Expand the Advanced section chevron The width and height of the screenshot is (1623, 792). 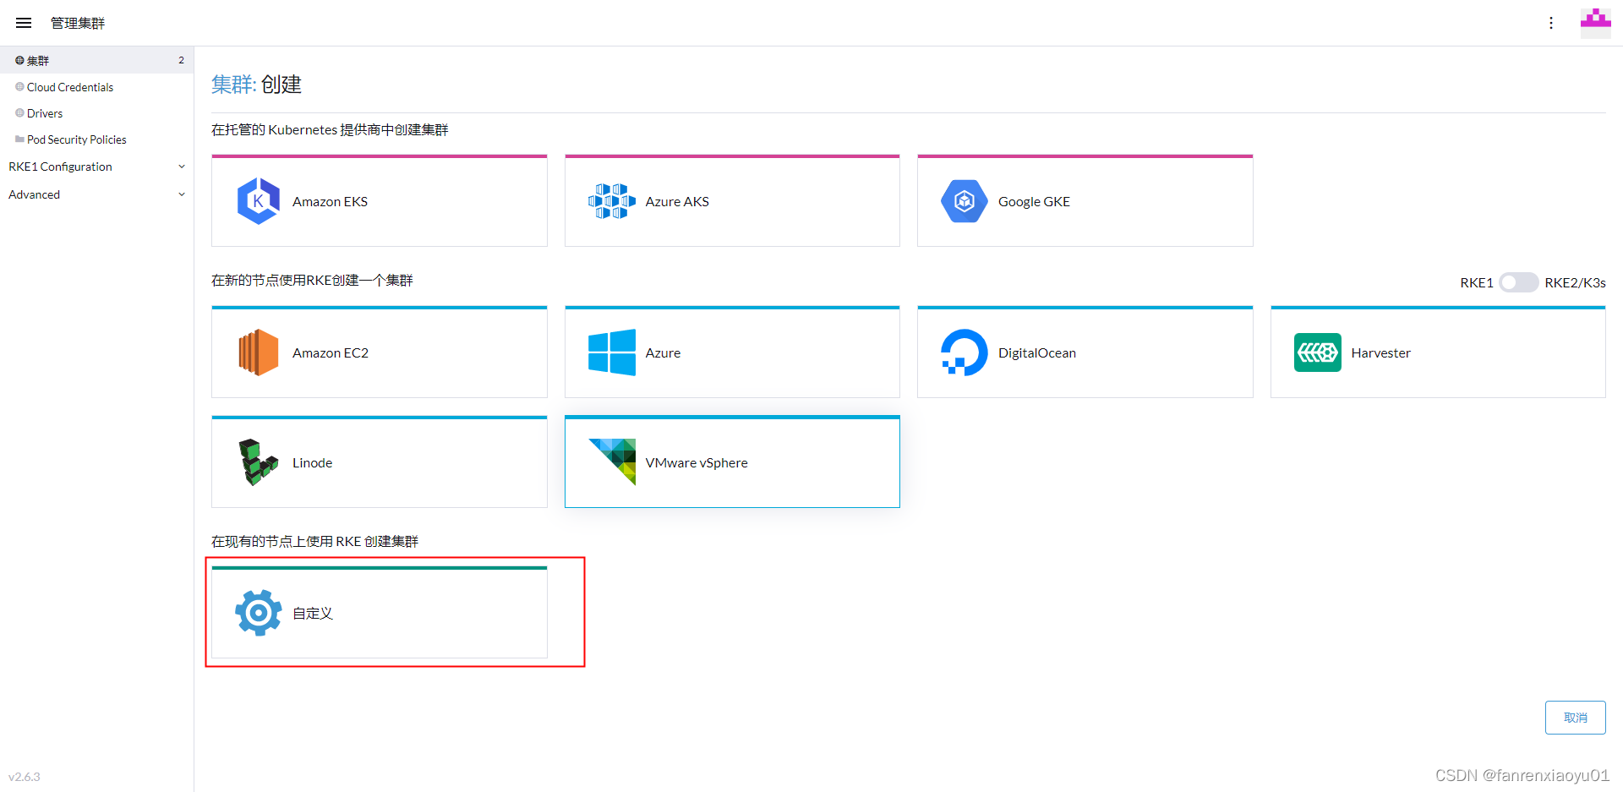click(x=182, y=194)
